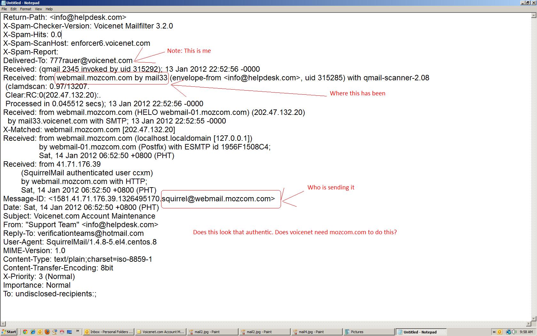Click the Untitled - Notepad taskbar button
This screenshot has height=336, width=537.
[421, 332]
